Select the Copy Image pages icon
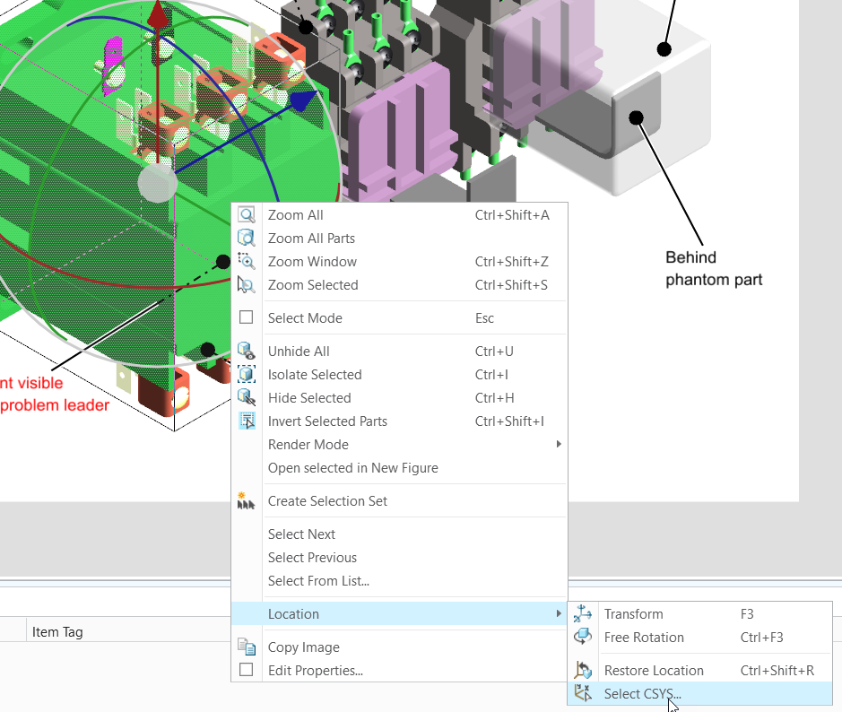 tap(247, 647)
